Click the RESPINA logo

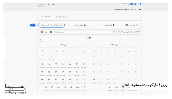pyautogui.click(x=136, y=4)
